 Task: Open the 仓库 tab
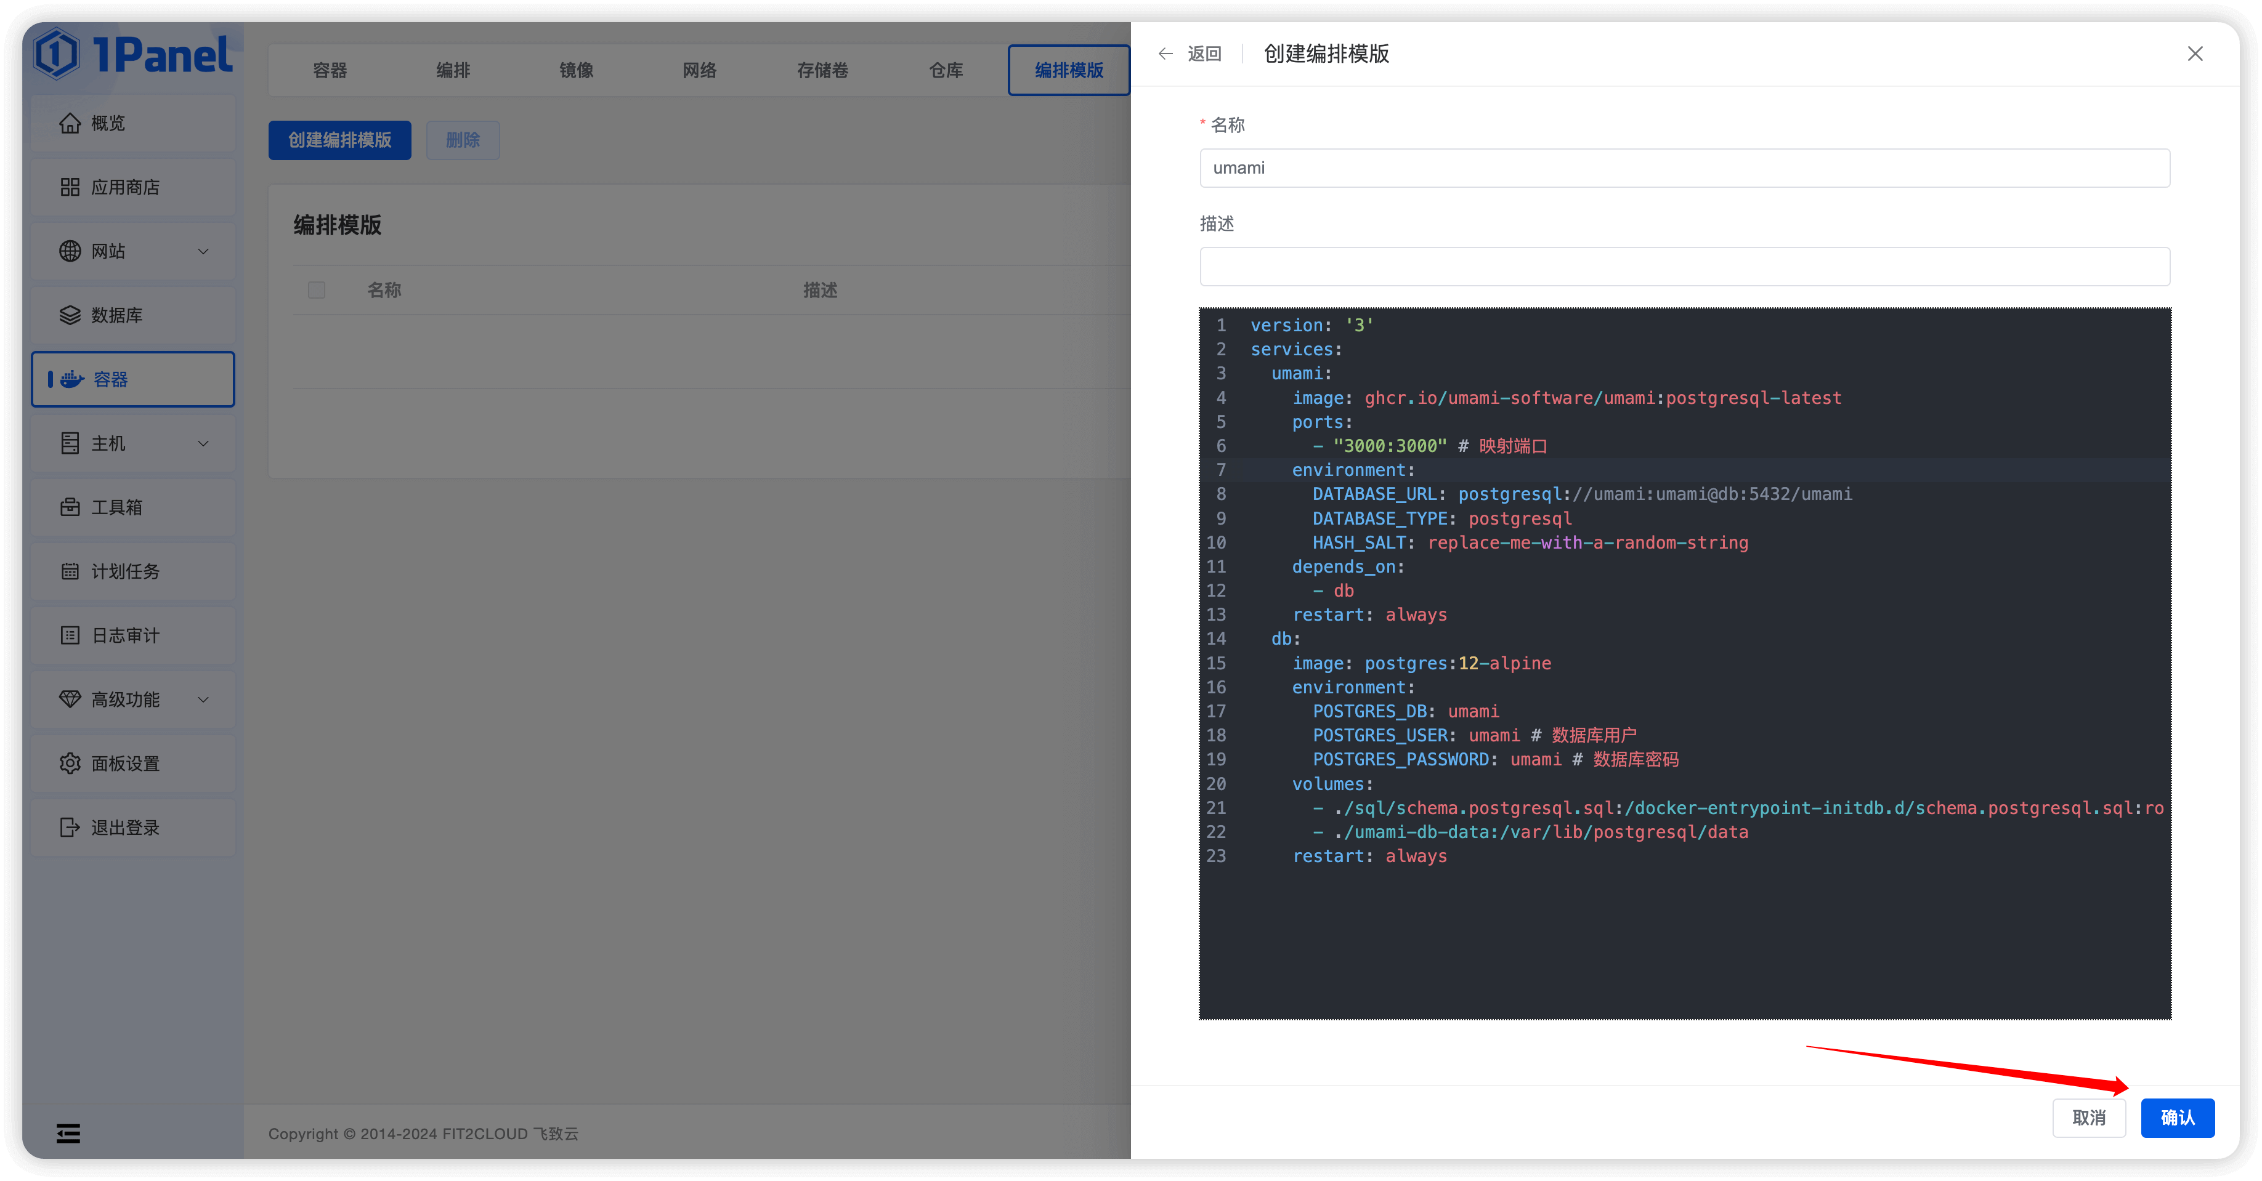point(946,70)
